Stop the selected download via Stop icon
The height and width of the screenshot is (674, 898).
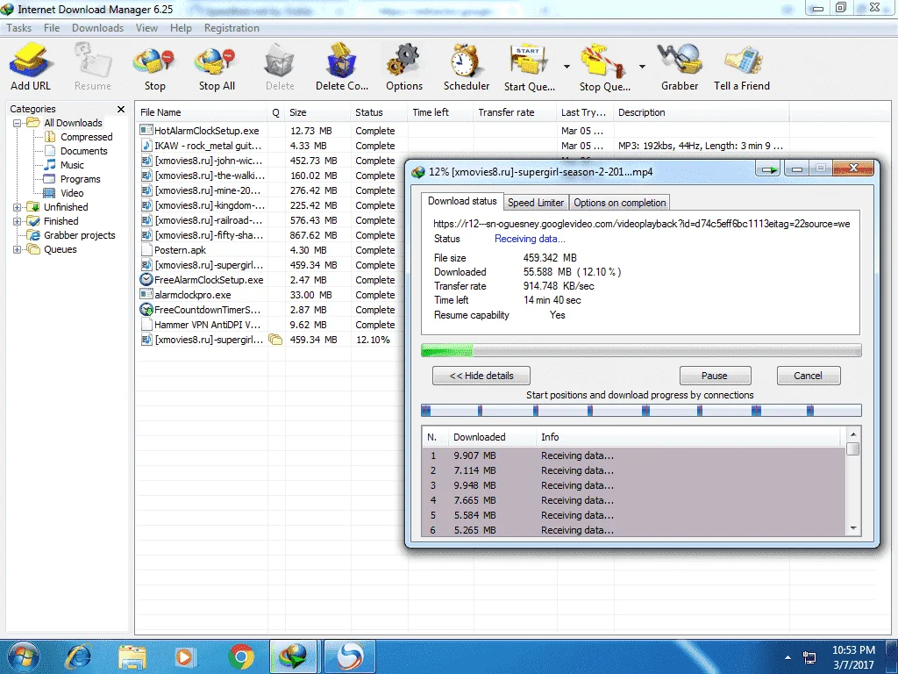pyautogui.click(x=154, y=67)
